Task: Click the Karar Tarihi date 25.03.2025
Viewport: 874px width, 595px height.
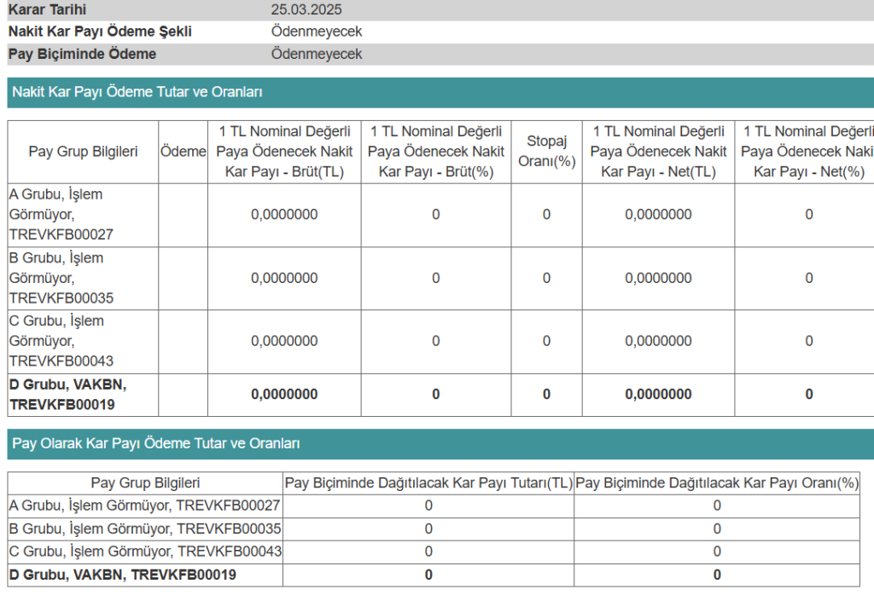Action: [x=306, y=9]
